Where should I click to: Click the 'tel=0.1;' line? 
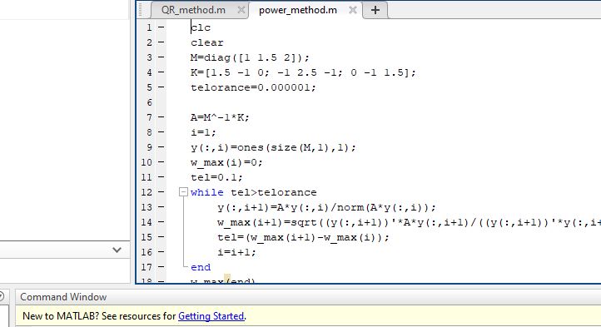tap(216, 177)
